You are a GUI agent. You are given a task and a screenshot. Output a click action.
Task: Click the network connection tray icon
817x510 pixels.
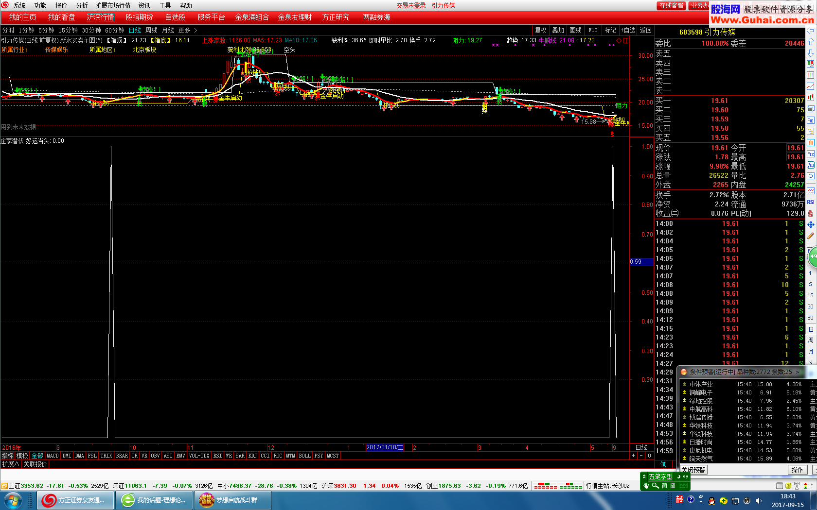click(735, 500)
